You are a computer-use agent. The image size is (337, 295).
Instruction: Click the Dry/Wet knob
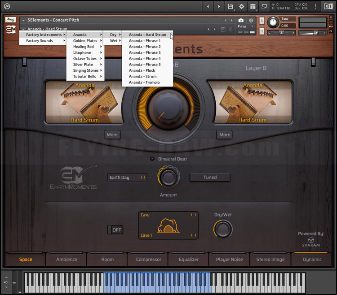[x=223, y=229]
